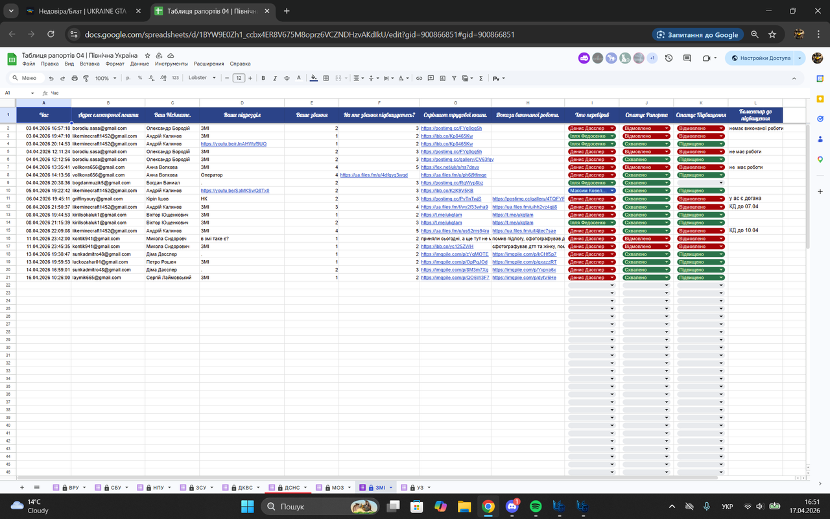Image resolution: width=830 pixels, height=519 pixels.
Task: Toggle strikethrough formatting
Action: point(287,78)
